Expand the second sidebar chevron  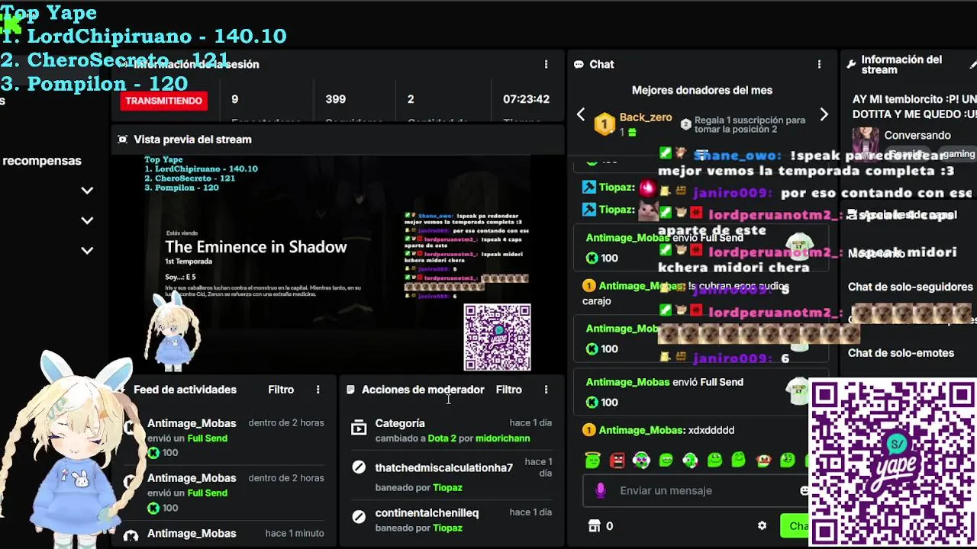tap(87, 220)
